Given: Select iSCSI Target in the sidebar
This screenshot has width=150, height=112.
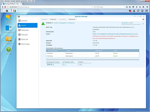Looking at the screenshot, I should (x=27, y=44).
